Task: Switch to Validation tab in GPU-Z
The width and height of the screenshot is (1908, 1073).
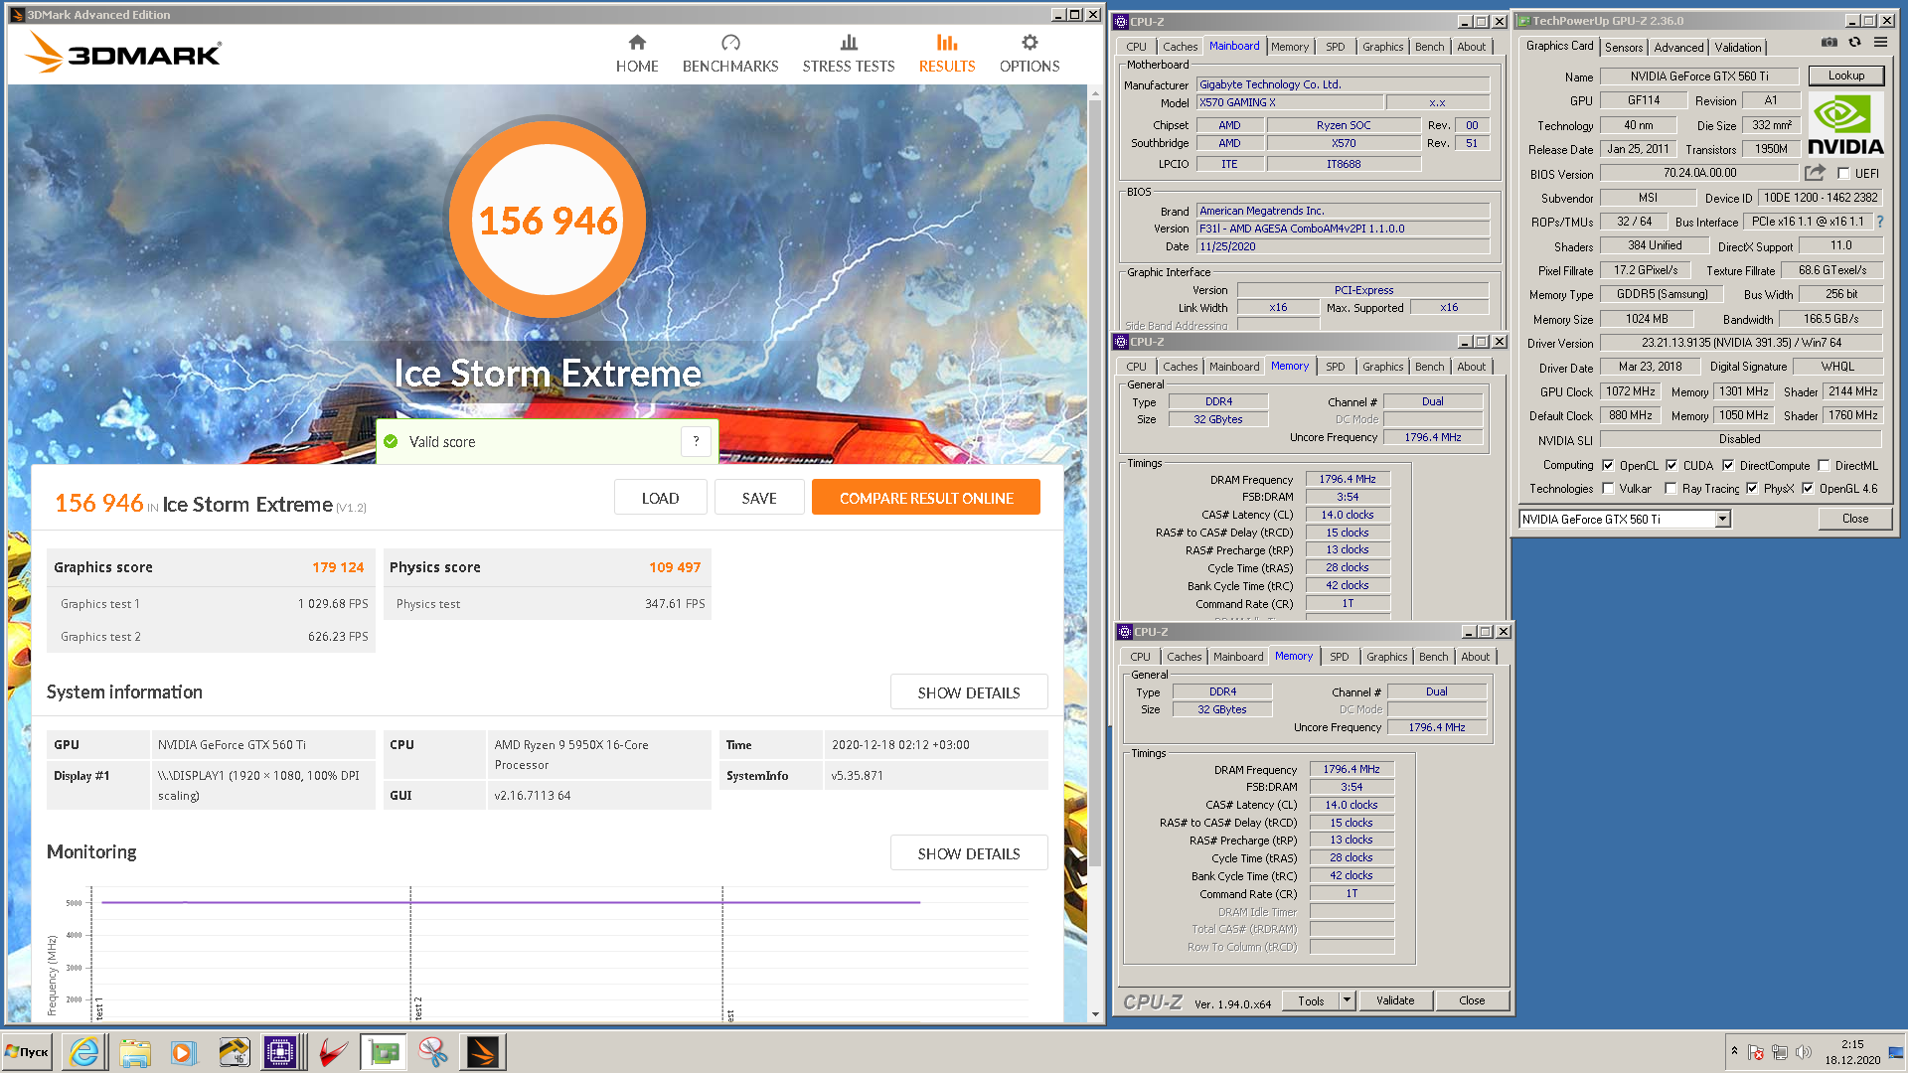Action: click(x=1738, y=47)
